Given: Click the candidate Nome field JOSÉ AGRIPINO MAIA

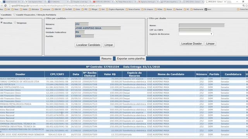Looking at the screenshot, I should (98, 28).
